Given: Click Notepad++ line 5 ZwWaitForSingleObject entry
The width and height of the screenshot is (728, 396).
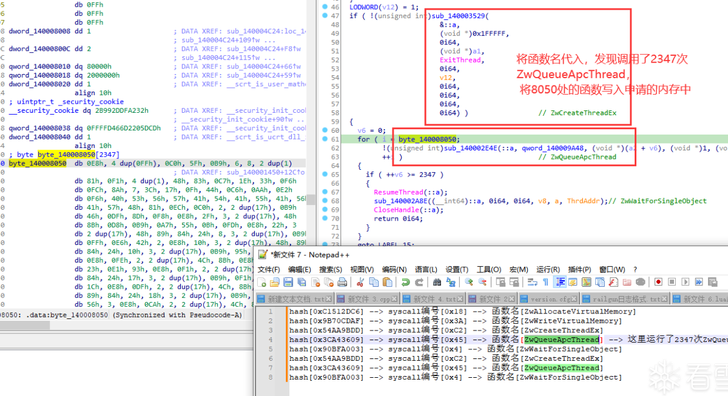Looking at the screenshot, I should 455,349.
